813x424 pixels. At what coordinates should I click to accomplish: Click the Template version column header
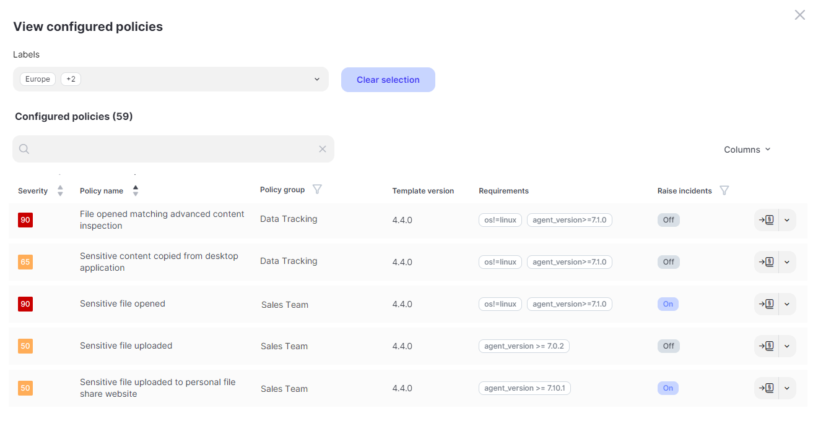point(423,191)
